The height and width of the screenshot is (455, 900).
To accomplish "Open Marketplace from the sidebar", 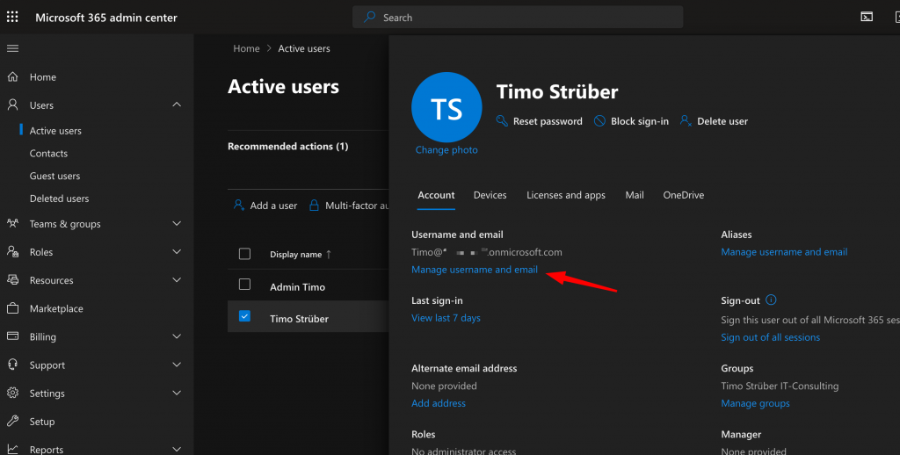I will pos(56,308).
